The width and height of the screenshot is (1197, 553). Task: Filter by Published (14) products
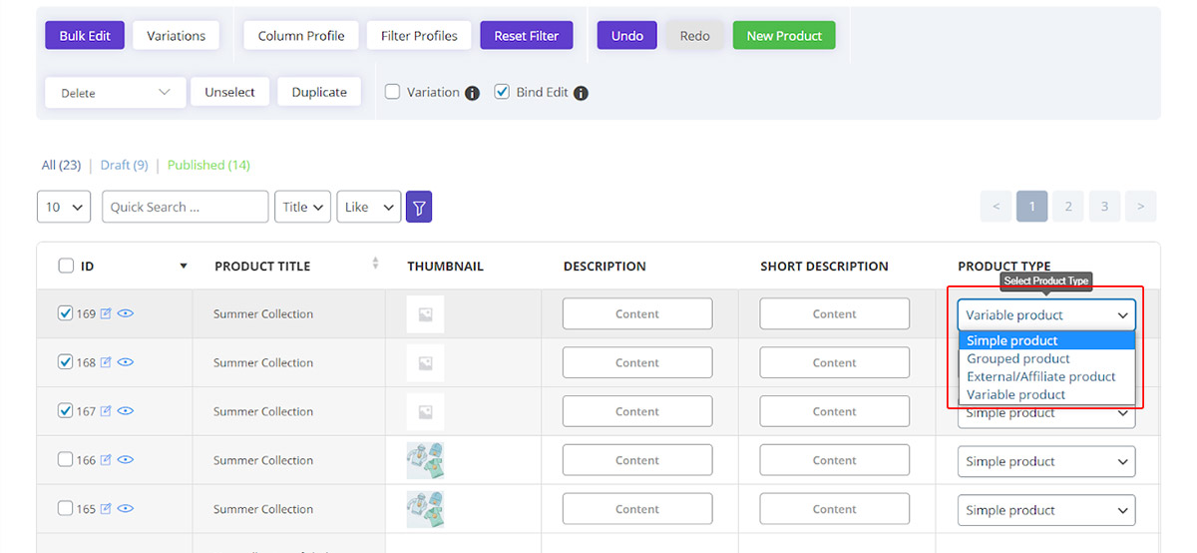(x=208, y=165)
